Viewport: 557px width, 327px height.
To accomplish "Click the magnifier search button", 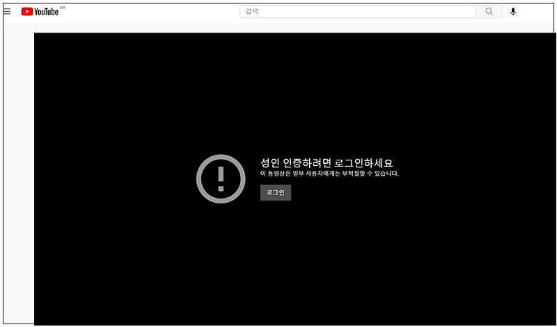I will [x=489, y=11].
